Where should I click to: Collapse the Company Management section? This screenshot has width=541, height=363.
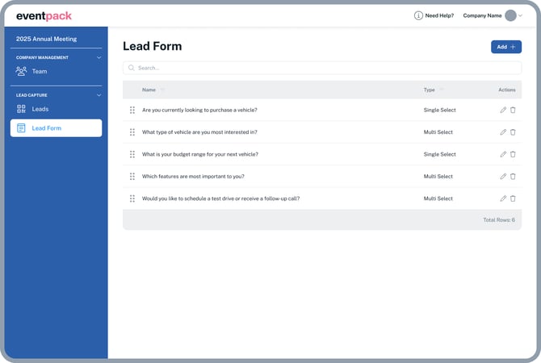(x=99, y=57)
